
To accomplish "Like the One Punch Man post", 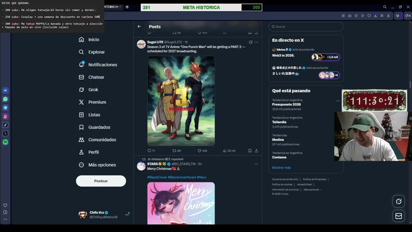I will pyautogui.click(x=202, y=151).
